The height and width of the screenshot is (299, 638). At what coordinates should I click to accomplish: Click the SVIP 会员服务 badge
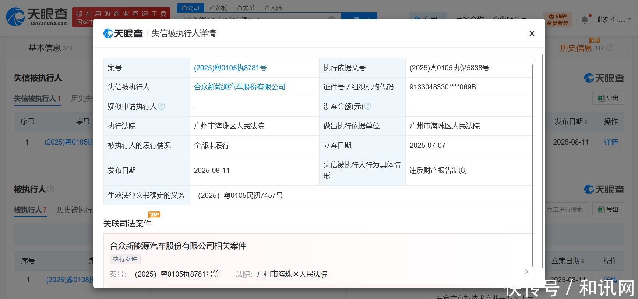[557, 19]
